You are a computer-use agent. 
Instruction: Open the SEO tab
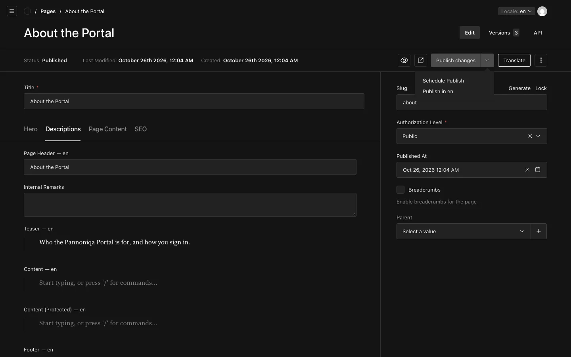tap(141, 129)
